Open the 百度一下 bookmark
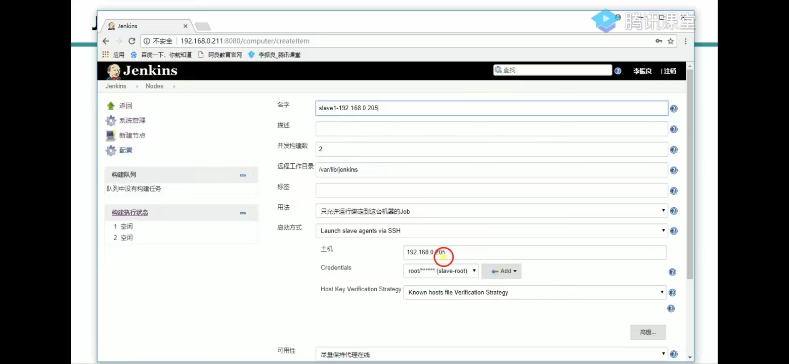789x364 pixels. pos(161,55)
